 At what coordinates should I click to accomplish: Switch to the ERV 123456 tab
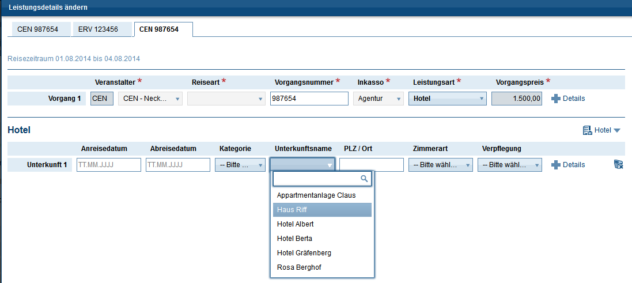[x=98, y=29]
